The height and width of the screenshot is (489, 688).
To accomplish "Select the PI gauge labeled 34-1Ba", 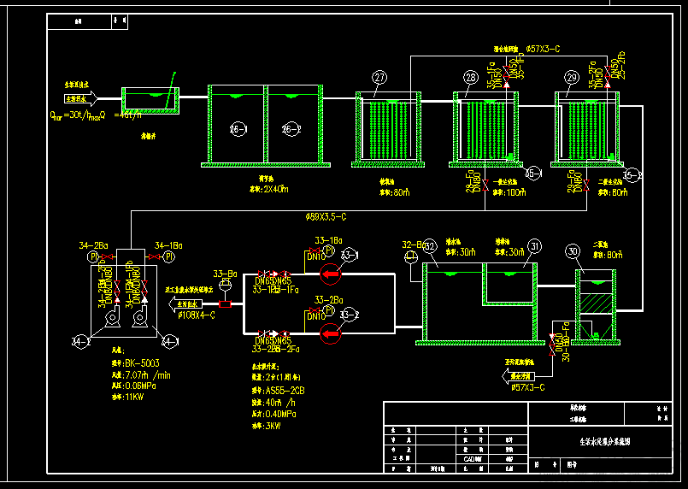I will tap(169, 256).
